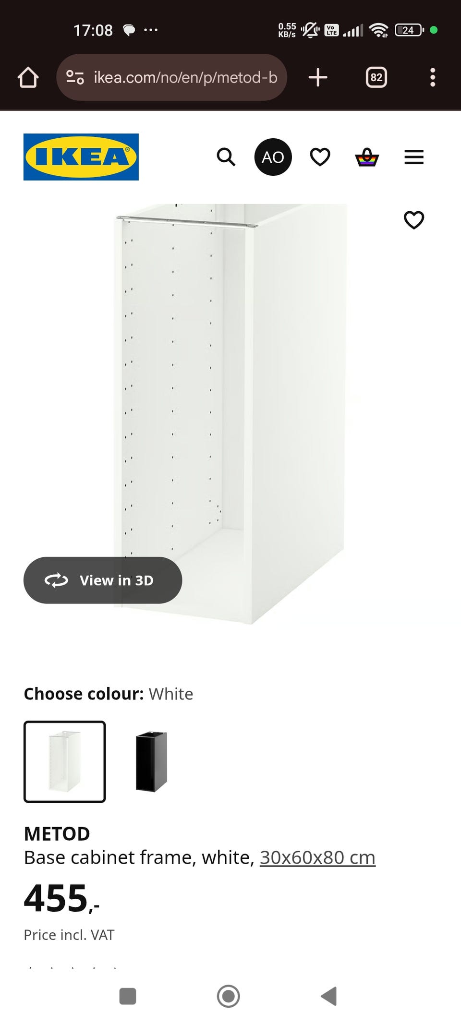461x1024 pixels.
Task: Click the View in 3D button
Action: 103,580
